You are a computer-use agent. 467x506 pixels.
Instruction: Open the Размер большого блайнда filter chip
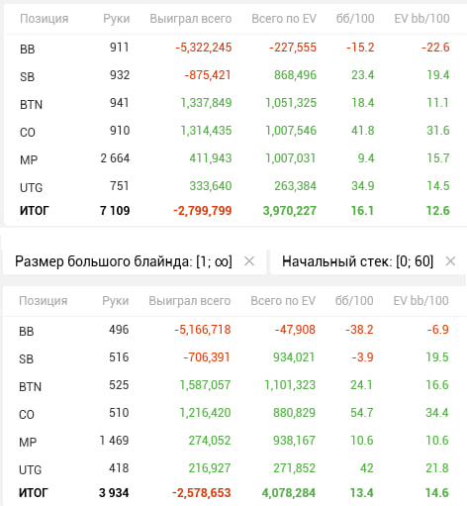tap(124, 261)
